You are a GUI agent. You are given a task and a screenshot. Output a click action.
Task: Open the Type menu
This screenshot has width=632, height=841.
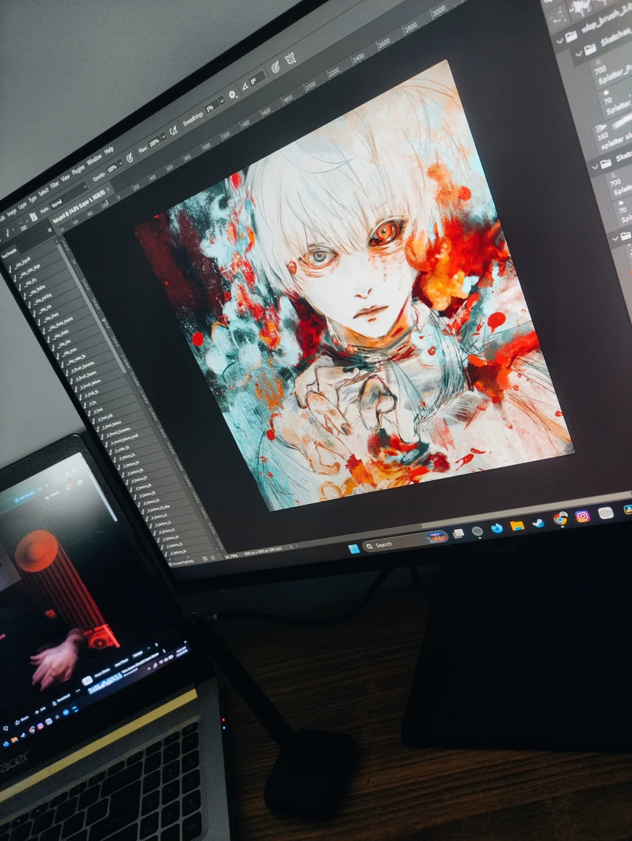33,199
